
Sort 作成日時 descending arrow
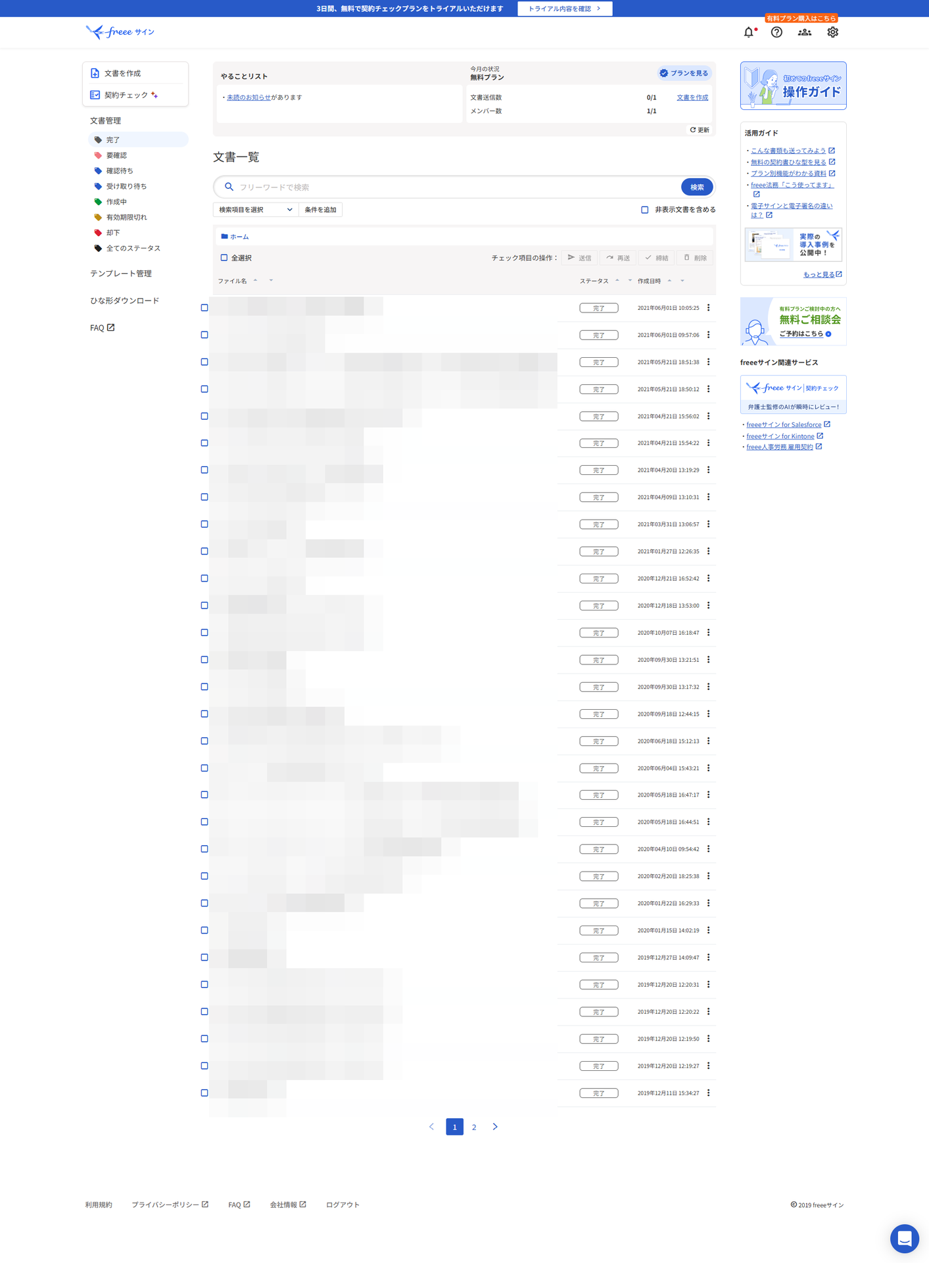[682, 281]
